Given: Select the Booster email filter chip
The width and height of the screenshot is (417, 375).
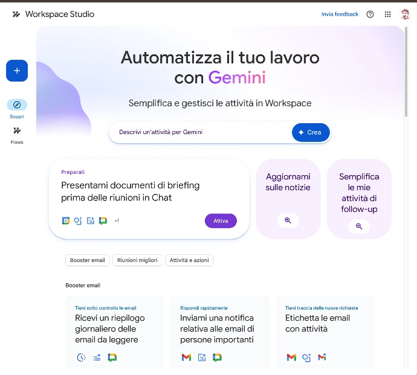Looking at the screenshot, I should [x=88, y=260].
